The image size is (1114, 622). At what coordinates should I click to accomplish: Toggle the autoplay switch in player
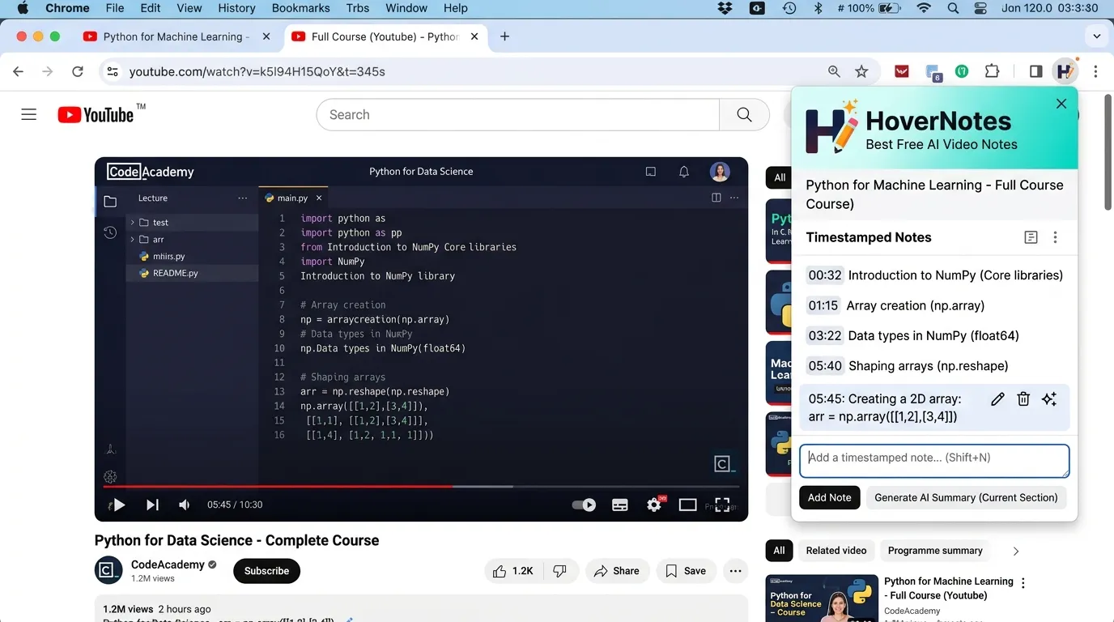[x=584, y=505]
